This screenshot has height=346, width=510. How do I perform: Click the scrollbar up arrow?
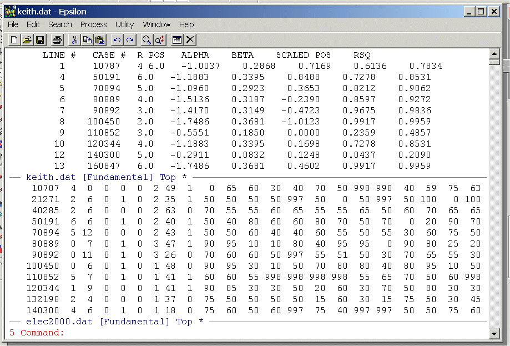pos(493,54)
